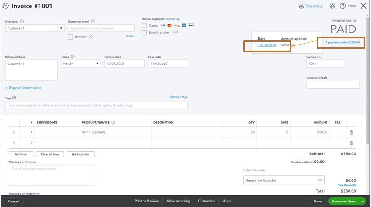The width and height of the screenshot is (371, 207).
Task: Click the Product/Service help icon
Action: (113, 123)
